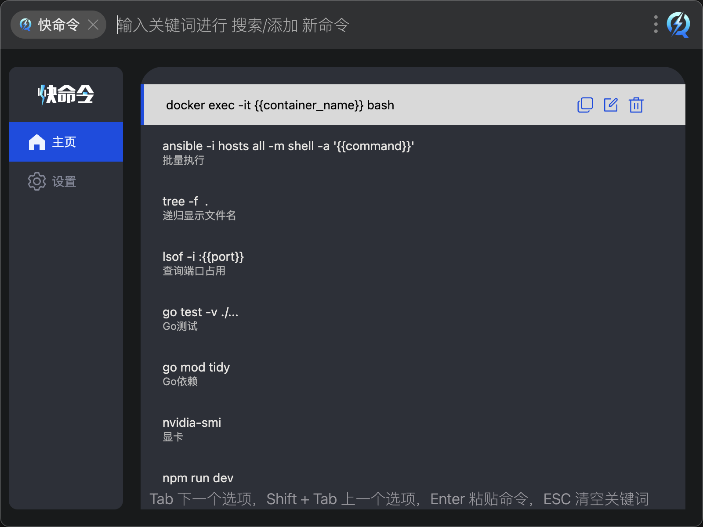Delete the docker exec command
Viewport: 703px width, 527px height.
636,105
